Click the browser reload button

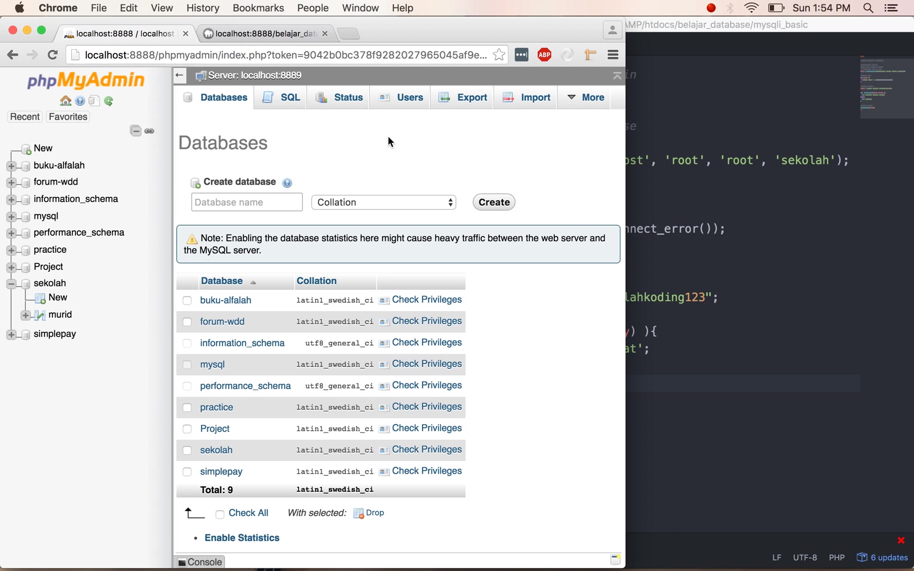pos(52,55)
